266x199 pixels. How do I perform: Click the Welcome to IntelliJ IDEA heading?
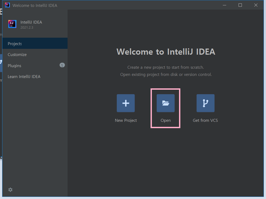[166, 52]
